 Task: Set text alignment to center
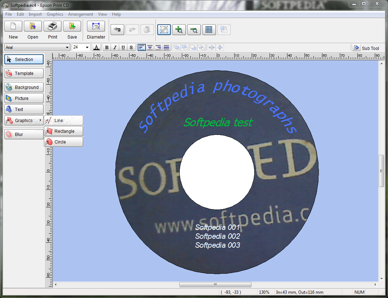(150, 47)
